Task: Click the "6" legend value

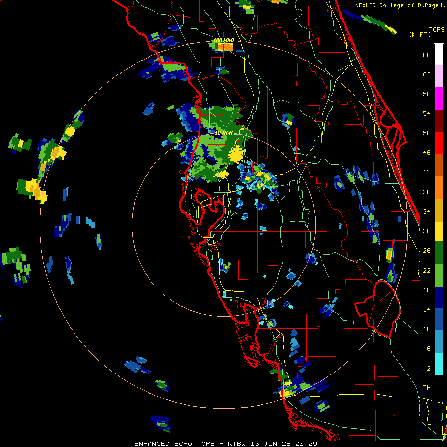Action: click(428, 349)
